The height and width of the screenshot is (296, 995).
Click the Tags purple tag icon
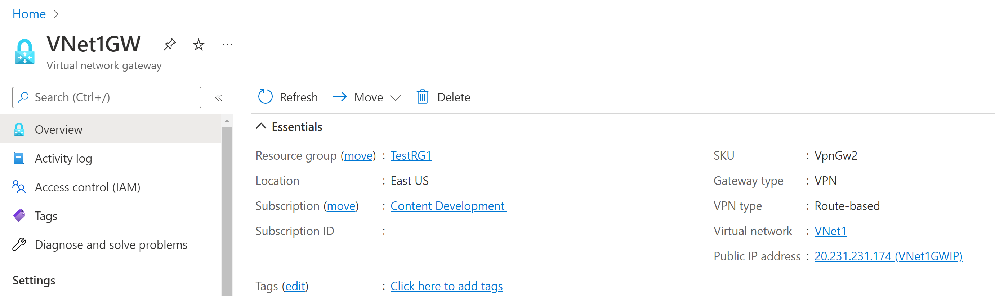pos(19,215)
